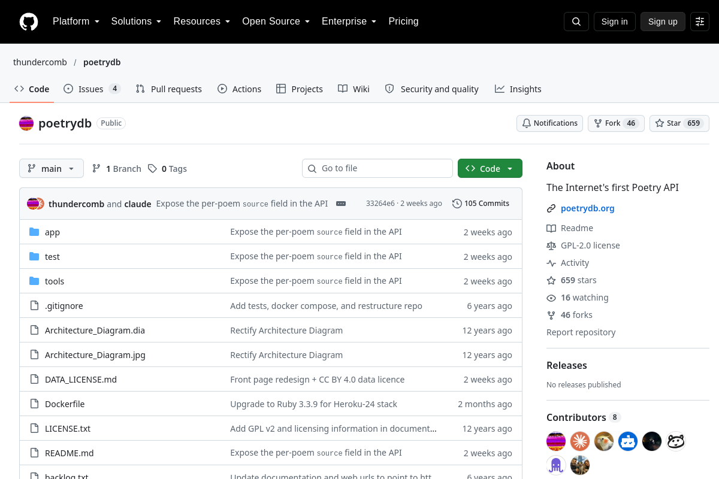Open 105 Commits history
The image size is (719, 479).
[x=481, y=204]
